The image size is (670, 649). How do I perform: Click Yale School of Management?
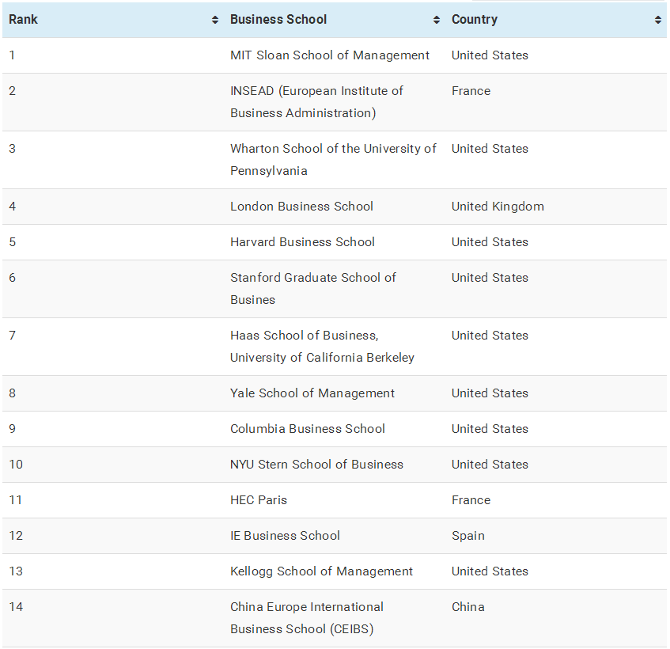[x=312, y=393]
